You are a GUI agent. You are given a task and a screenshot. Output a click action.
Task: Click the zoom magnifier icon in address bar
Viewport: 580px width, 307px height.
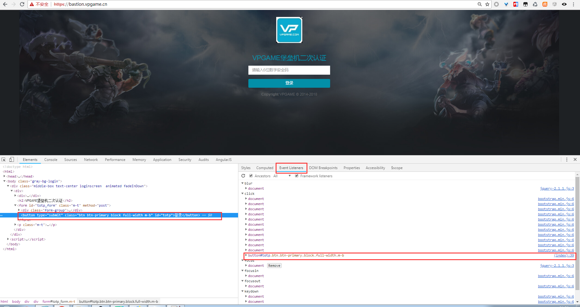(479, 4)
